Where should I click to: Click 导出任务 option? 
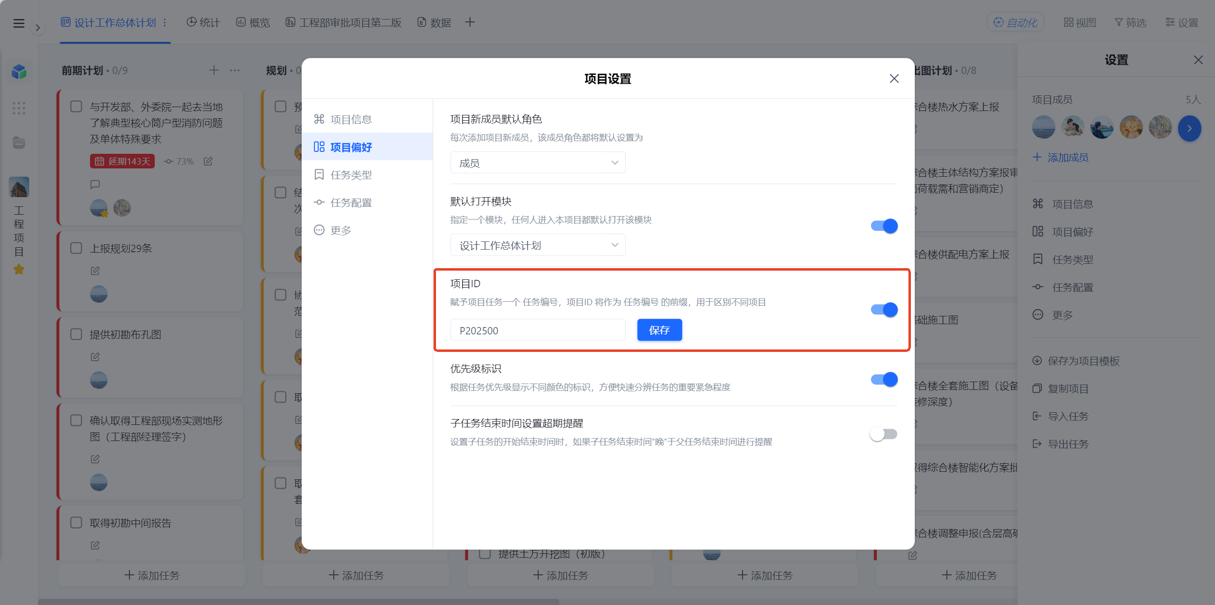(1061, 444)
